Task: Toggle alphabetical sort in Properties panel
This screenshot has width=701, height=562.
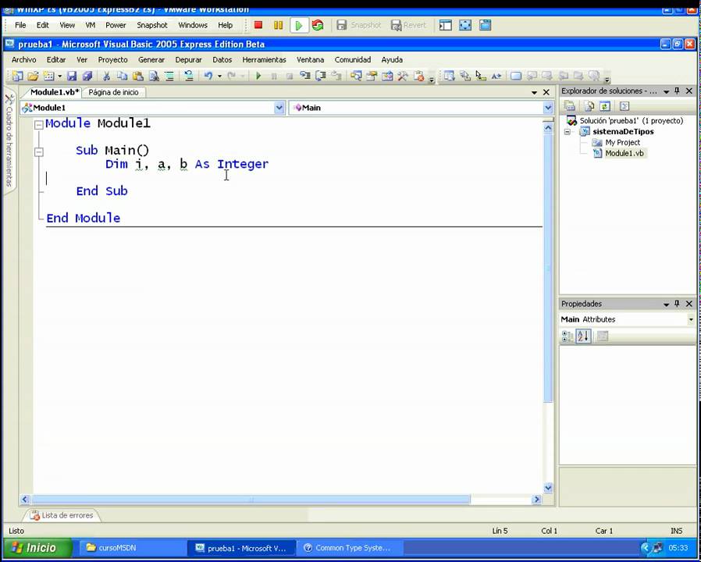Action: click(x=583, y=336)
